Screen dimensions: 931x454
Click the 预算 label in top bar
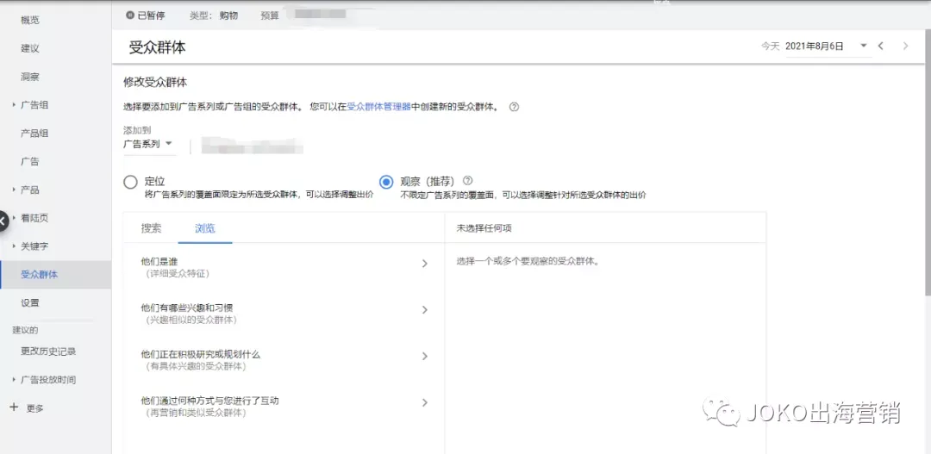click(x=270, y=16)
